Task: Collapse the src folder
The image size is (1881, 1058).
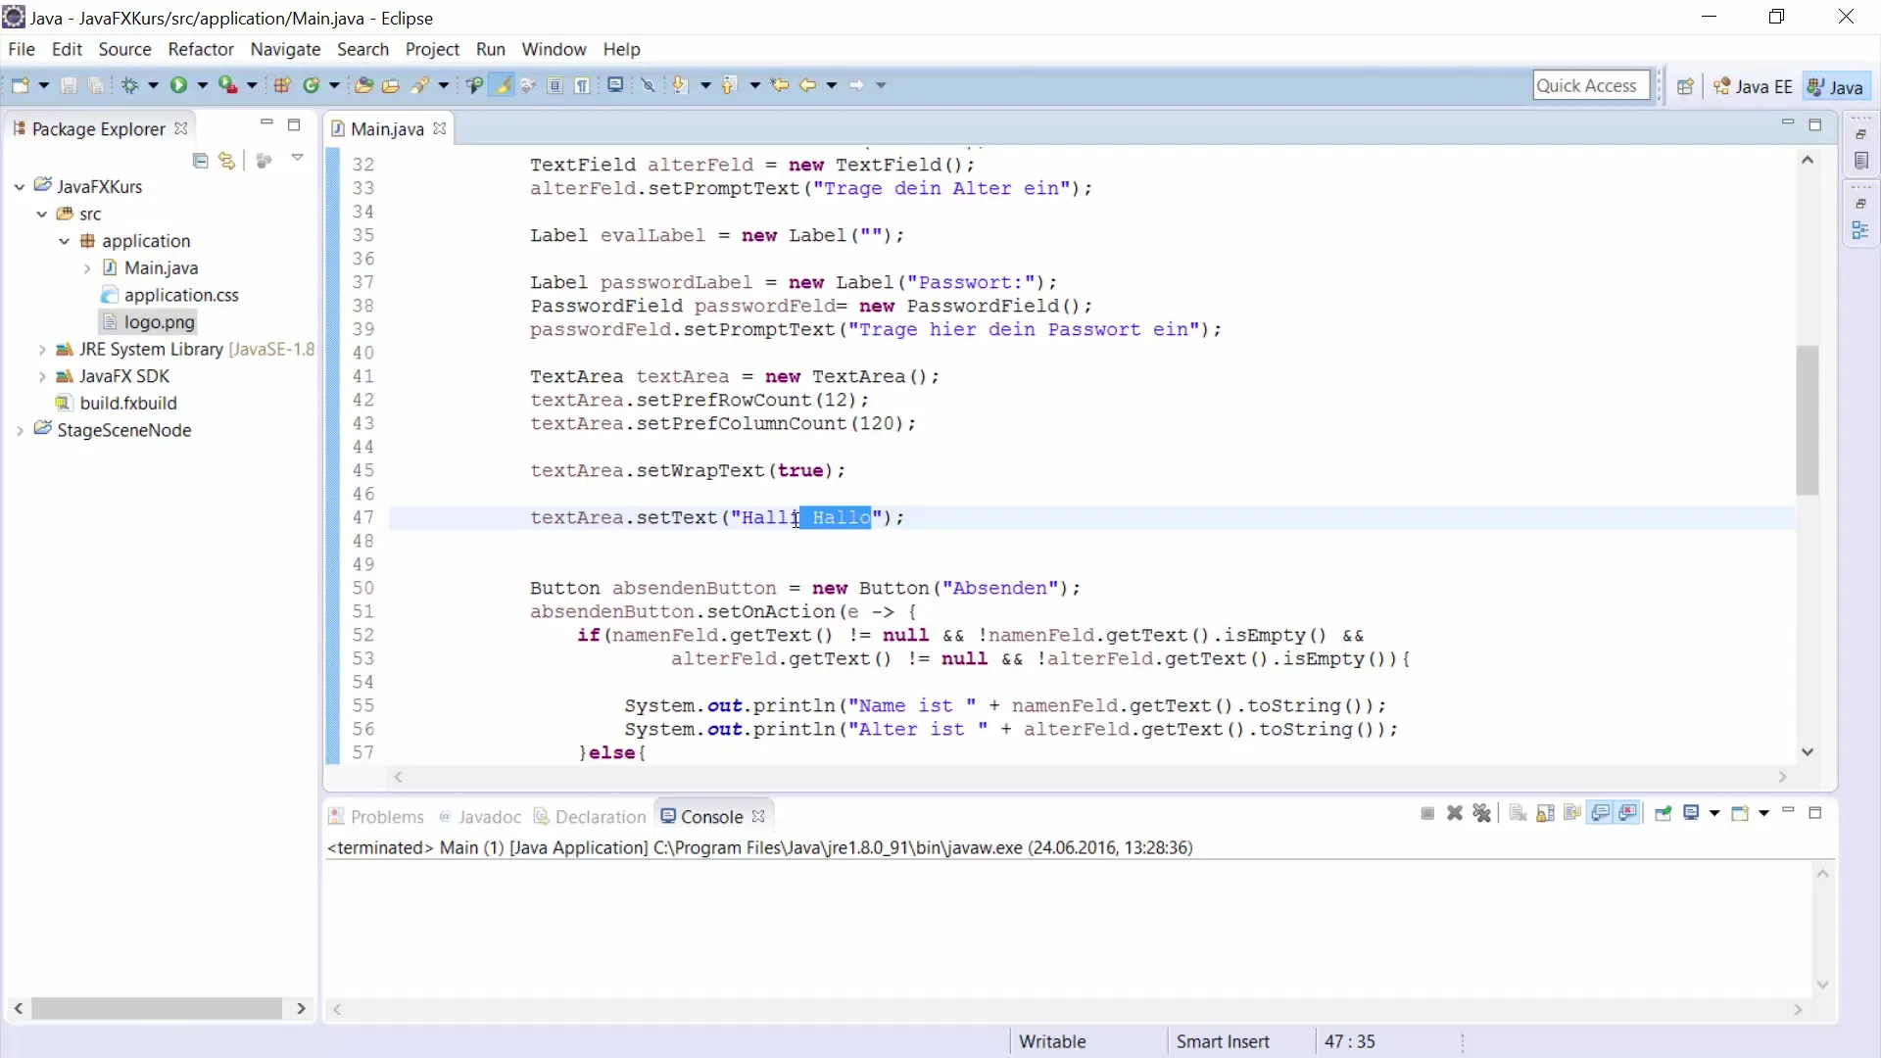Action: tap(42, 214)
